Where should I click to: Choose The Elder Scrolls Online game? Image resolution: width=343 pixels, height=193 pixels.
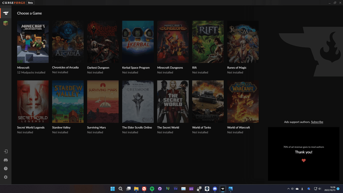138,102
